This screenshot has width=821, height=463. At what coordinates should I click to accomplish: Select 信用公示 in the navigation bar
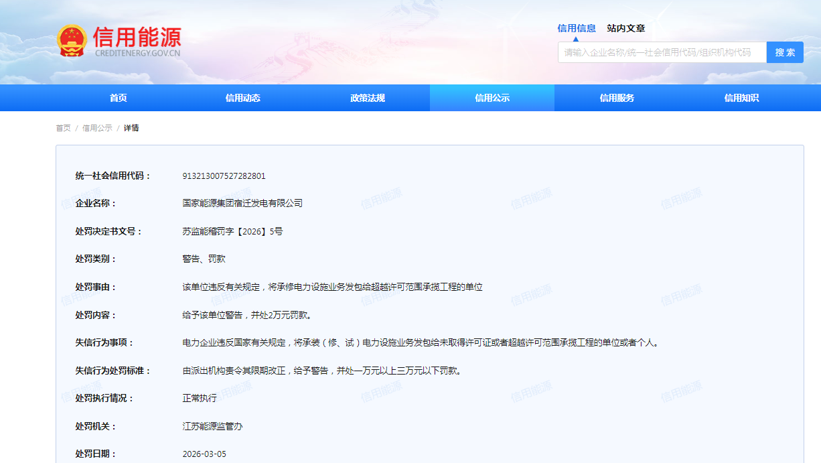click(492, 98)
